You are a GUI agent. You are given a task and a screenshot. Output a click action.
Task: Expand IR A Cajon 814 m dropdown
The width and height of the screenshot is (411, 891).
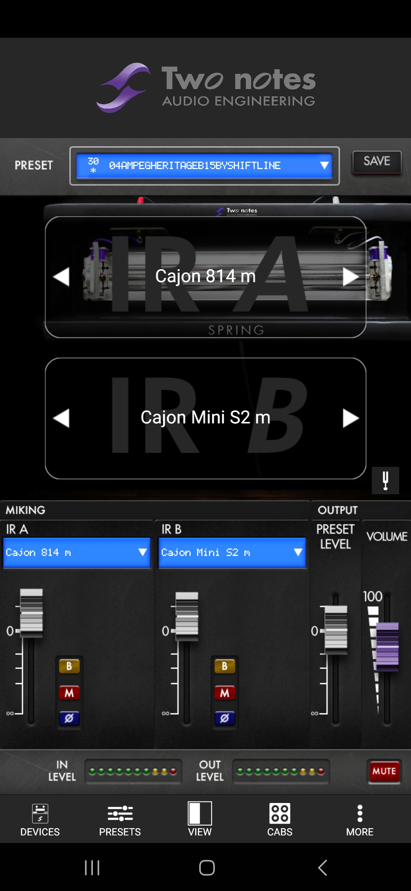click(77, 552)
